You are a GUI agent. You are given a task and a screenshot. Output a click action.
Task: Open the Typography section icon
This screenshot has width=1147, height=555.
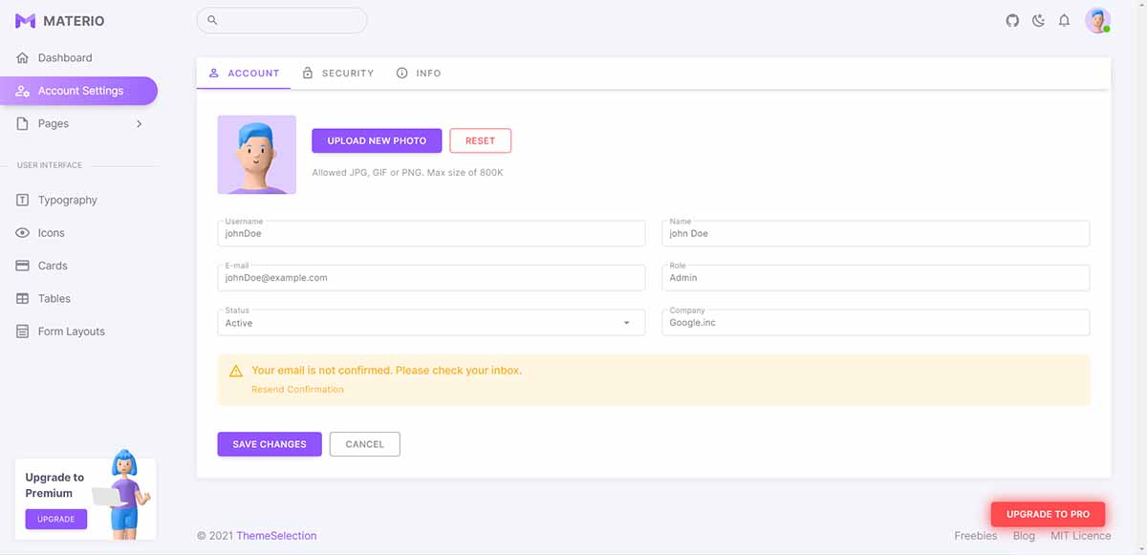[x=22, y=200]
